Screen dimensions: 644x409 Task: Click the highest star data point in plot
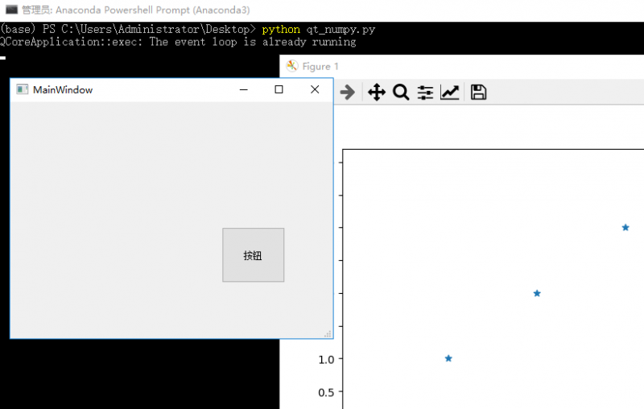(625, 227)
